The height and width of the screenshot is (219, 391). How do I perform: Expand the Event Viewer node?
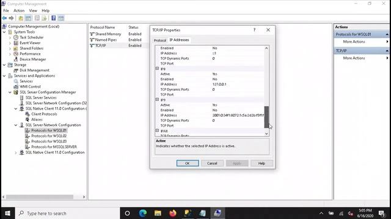(10, 43)
